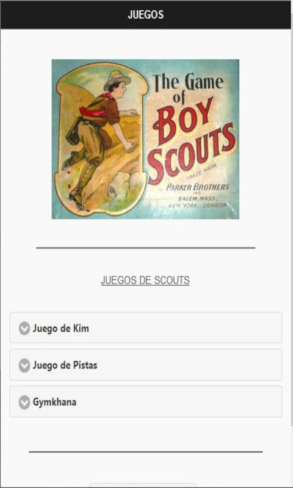
Task: Click the JUEGOS header title
Action: pos(145,15)
